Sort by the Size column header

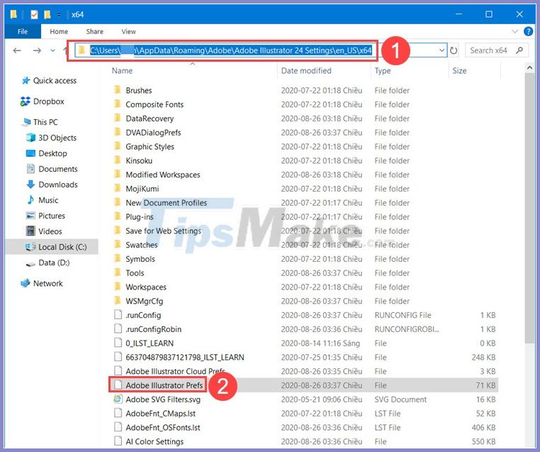460,71
